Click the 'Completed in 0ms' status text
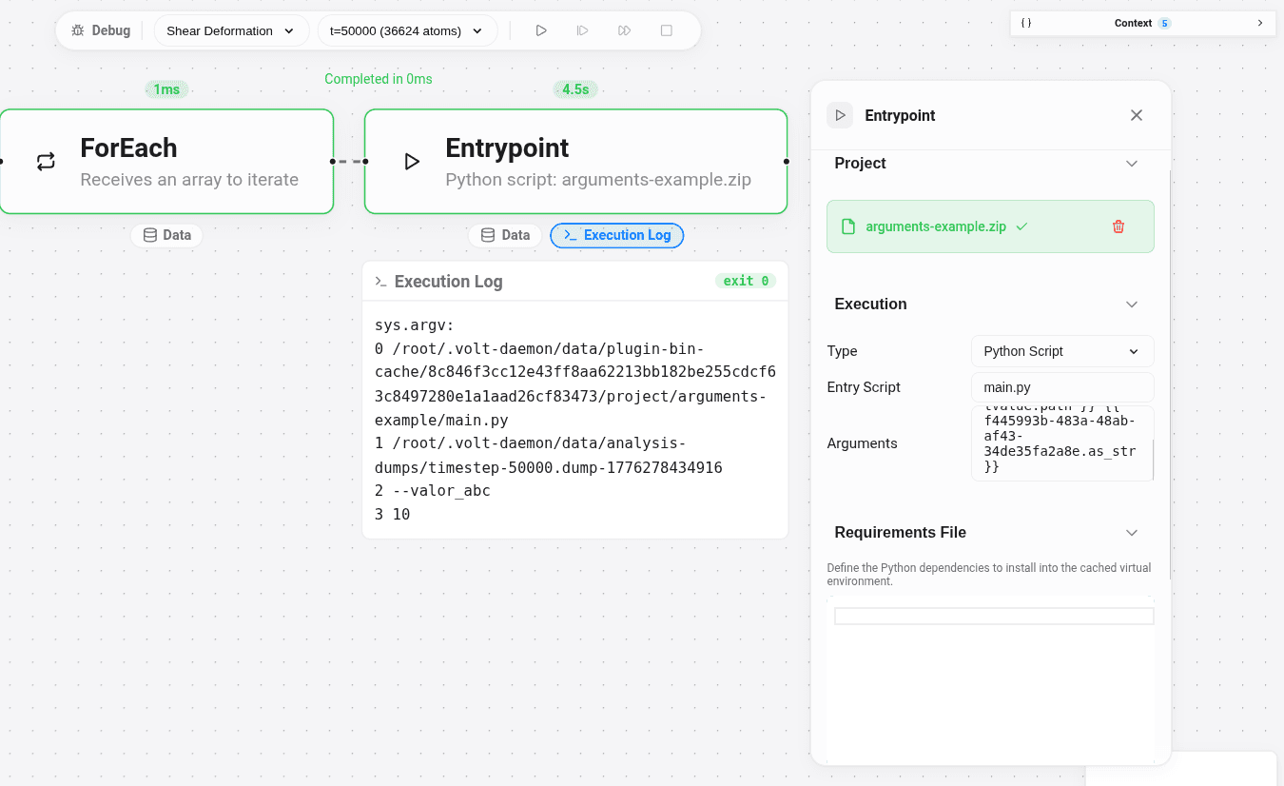 (379, 79)
